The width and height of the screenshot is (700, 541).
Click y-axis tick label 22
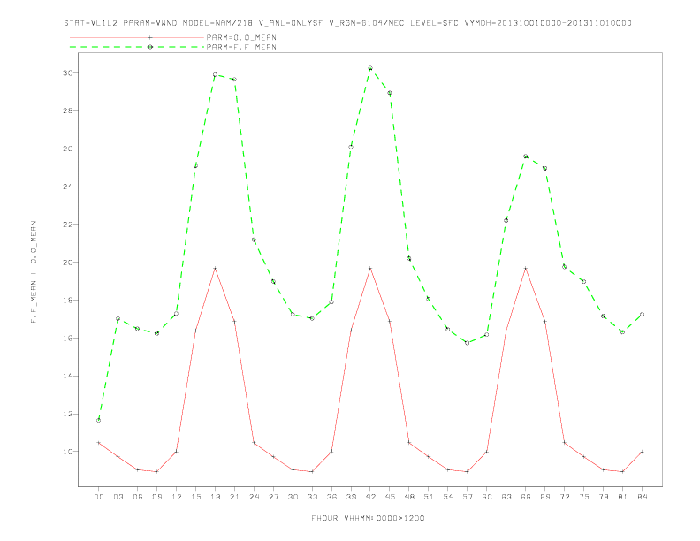click(x=68, y=224)
